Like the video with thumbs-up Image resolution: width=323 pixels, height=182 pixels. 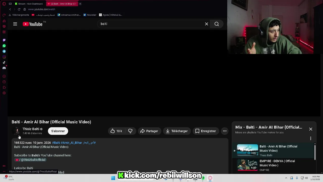pyautogui.click(x=116, y=131)
